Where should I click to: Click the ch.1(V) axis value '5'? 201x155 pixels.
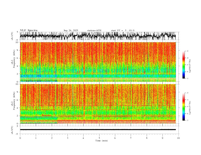tap(18, 32)
